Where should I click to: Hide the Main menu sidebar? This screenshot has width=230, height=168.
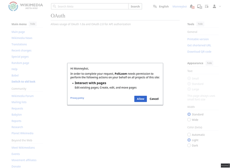coord(33,24)
